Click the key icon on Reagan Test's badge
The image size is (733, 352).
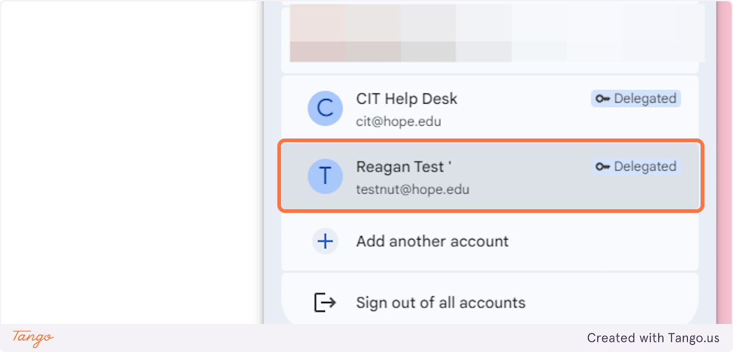(x=603, y=167)
